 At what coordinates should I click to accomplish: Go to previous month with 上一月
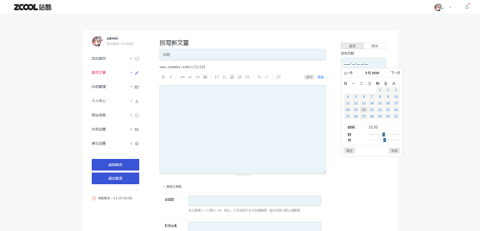point(348,73)
